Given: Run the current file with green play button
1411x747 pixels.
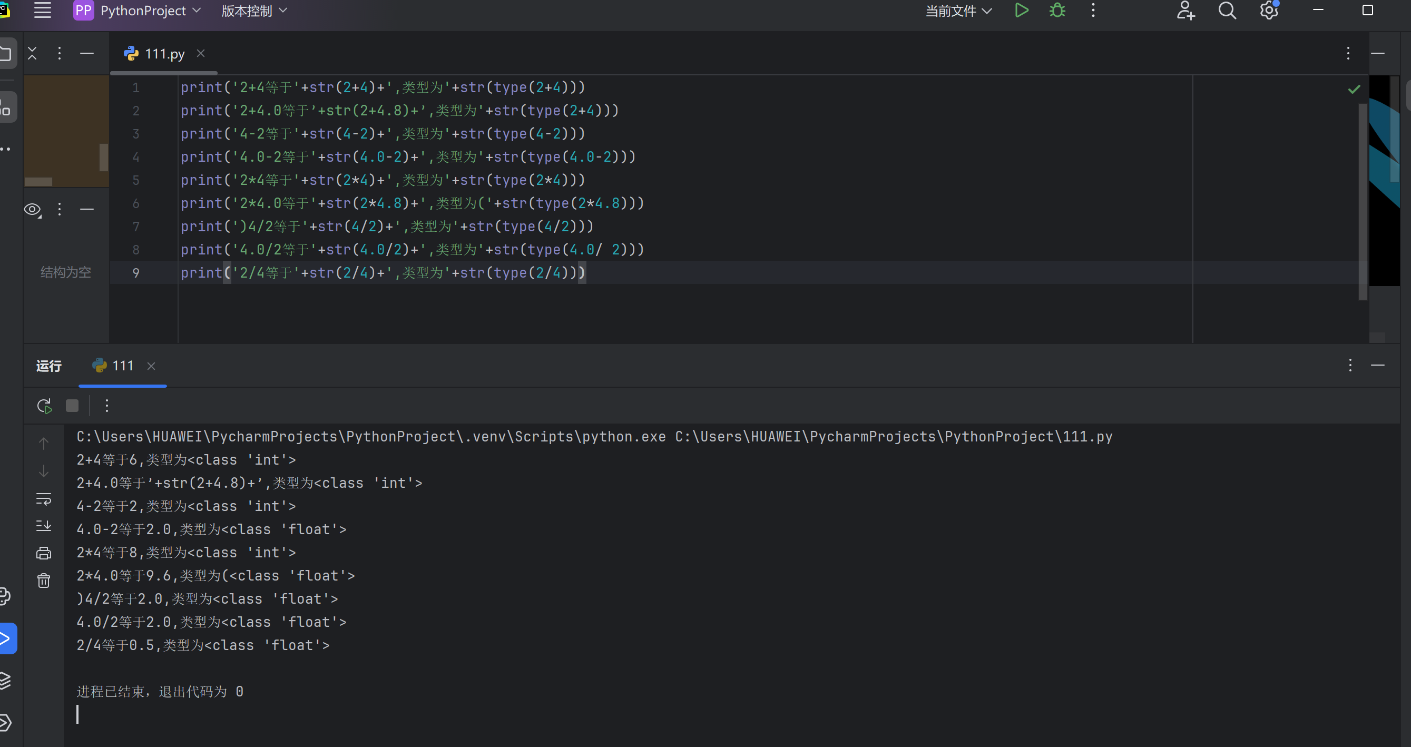Looking at the screenshot, I should click(1021, 11).
